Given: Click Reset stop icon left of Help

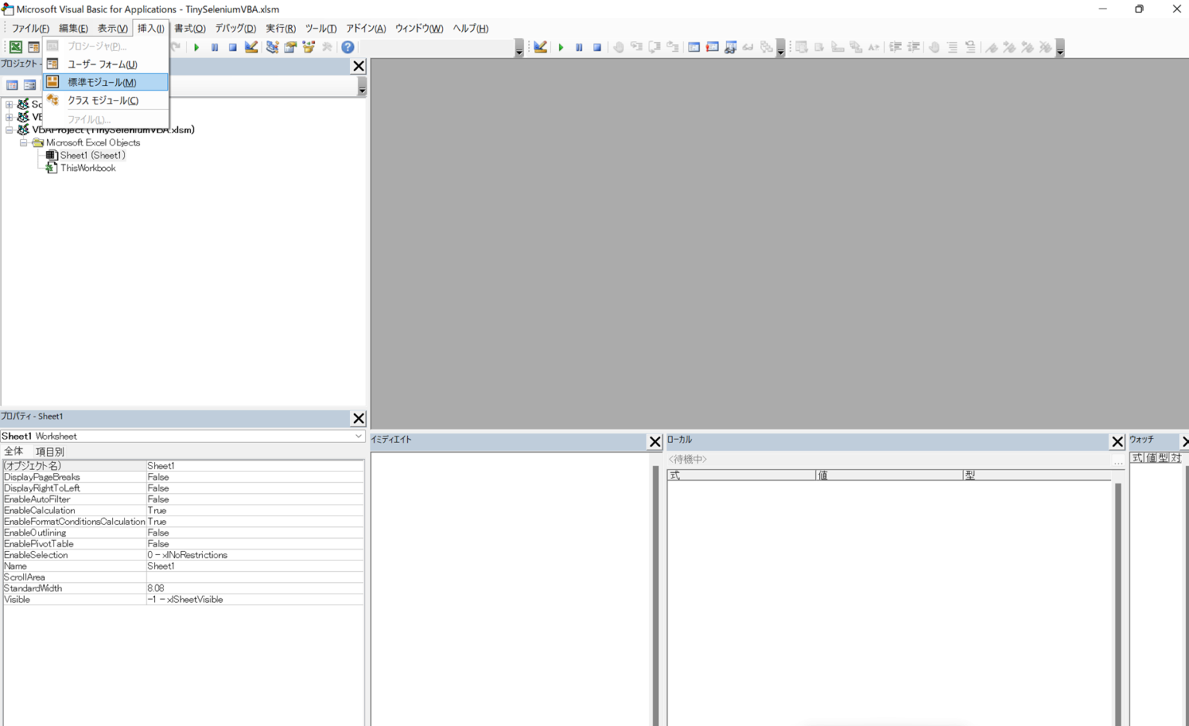Looking at the screenshot, I should click(232, 47).
